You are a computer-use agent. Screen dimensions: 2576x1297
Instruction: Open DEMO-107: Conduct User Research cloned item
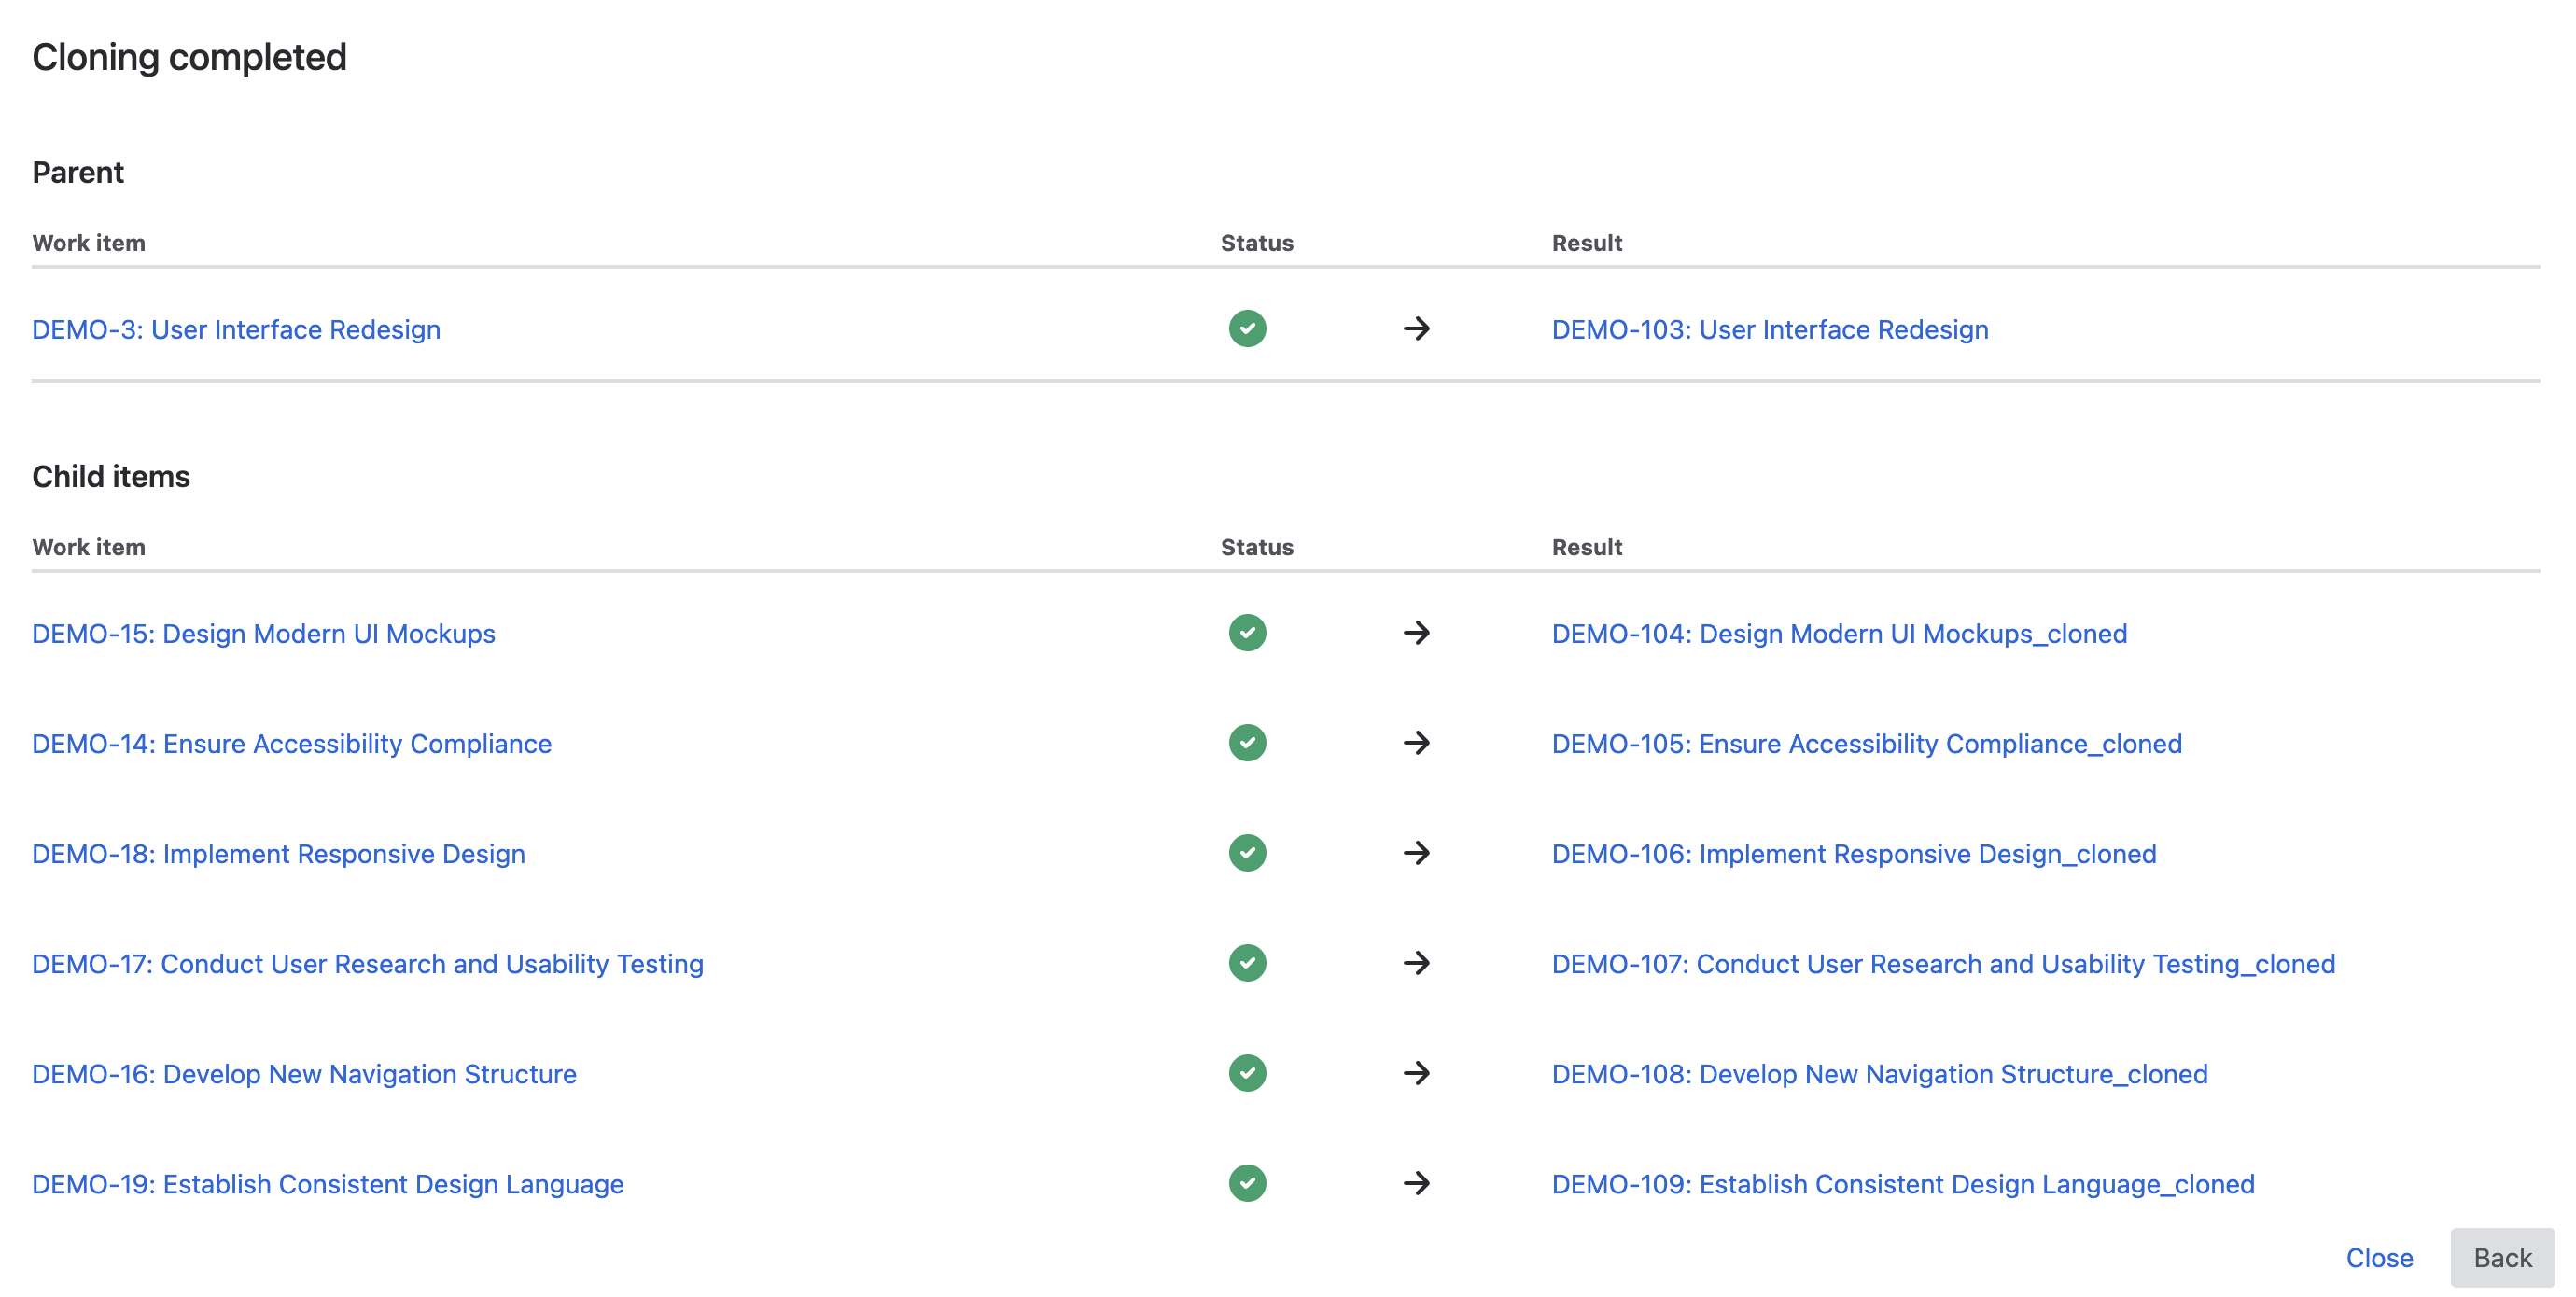[1943, 963]
